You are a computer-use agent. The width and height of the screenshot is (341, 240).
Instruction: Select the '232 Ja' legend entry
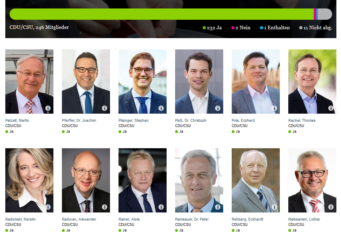pos(212,28)
